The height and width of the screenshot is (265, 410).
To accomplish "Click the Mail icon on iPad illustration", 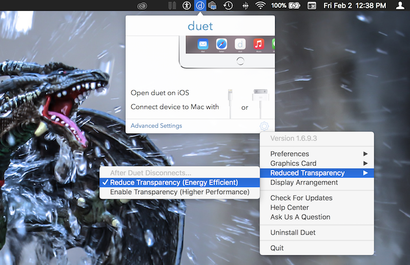I will 203,44.
